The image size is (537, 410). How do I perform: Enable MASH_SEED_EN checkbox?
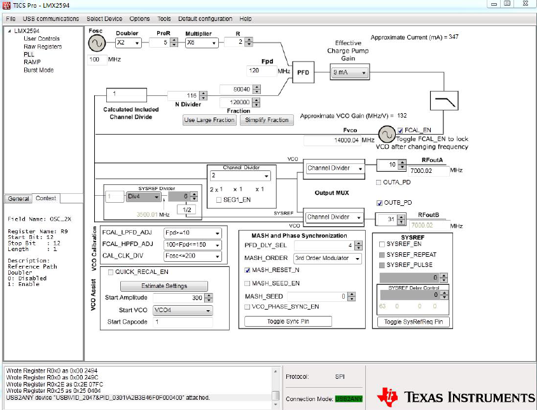[248, 284]
